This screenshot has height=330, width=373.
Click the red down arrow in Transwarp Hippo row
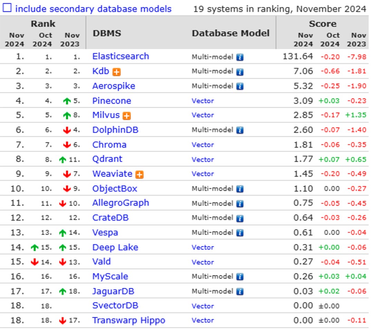(63, 321)
